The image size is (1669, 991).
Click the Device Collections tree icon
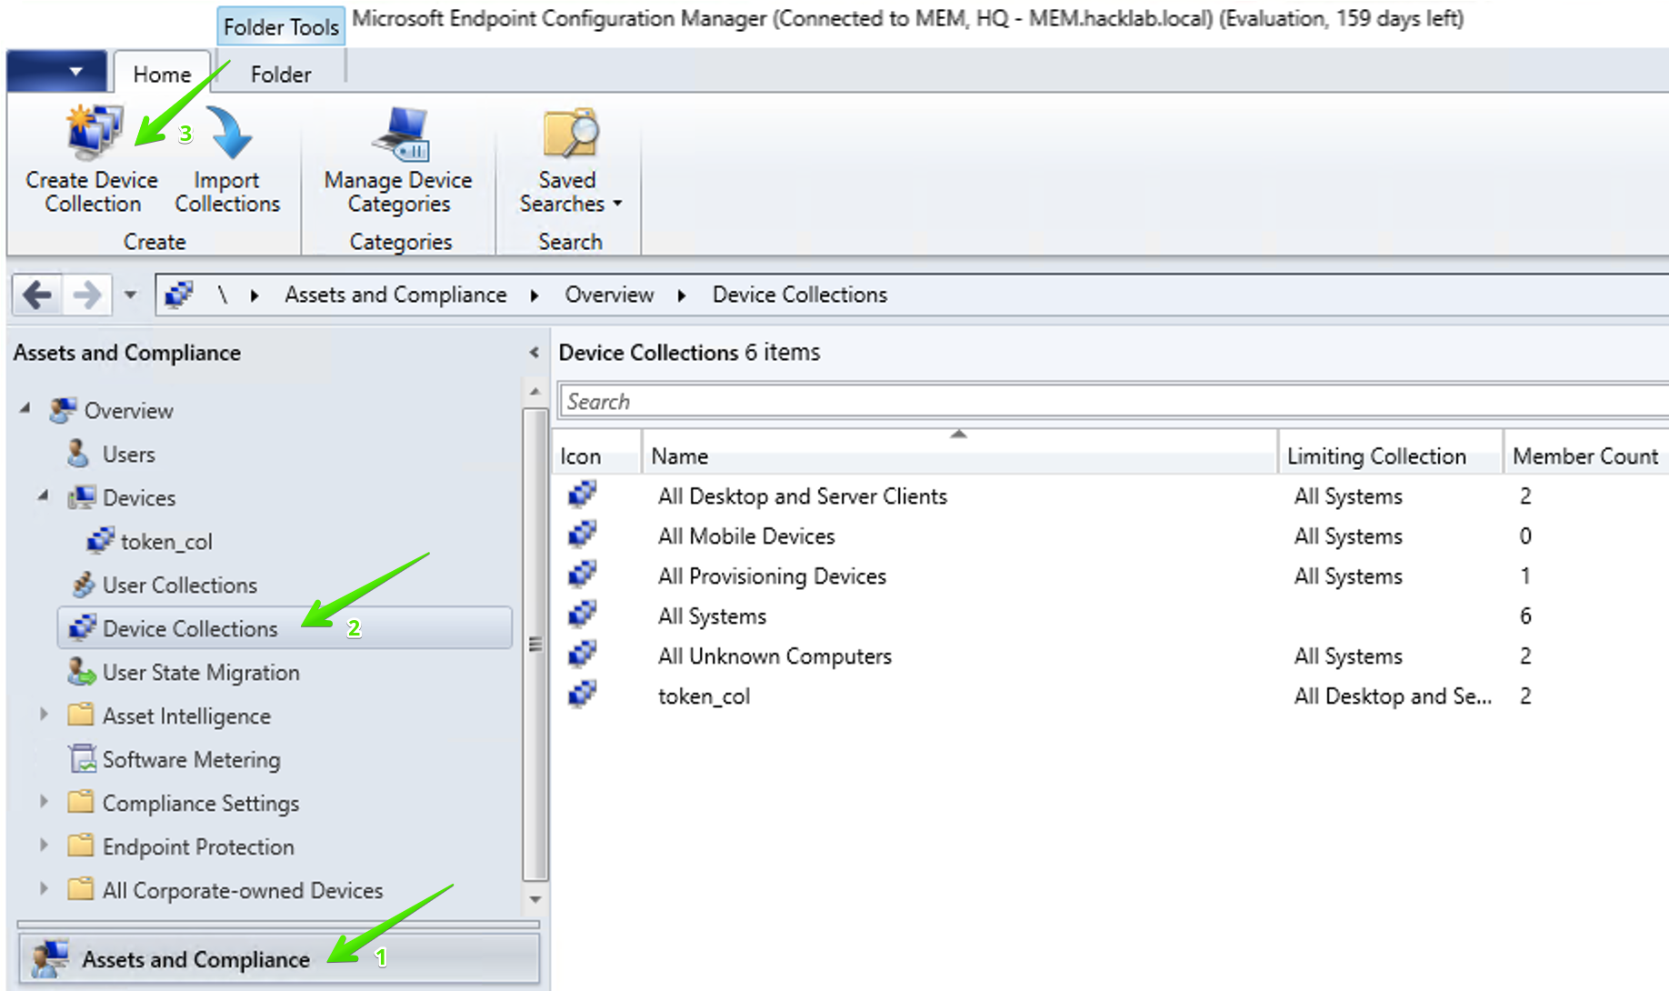[82, 628]
